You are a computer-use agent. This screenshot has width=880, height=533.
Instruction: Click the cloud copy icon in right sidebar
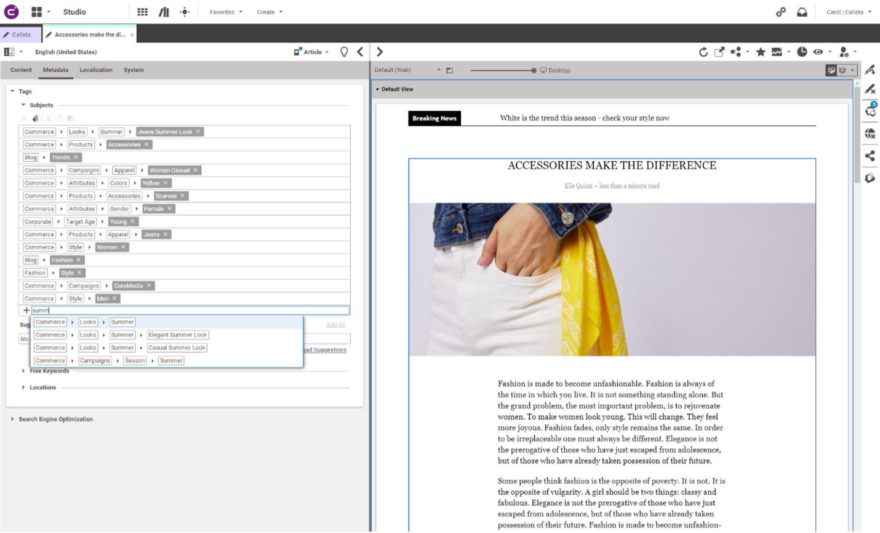pos(870,178)
